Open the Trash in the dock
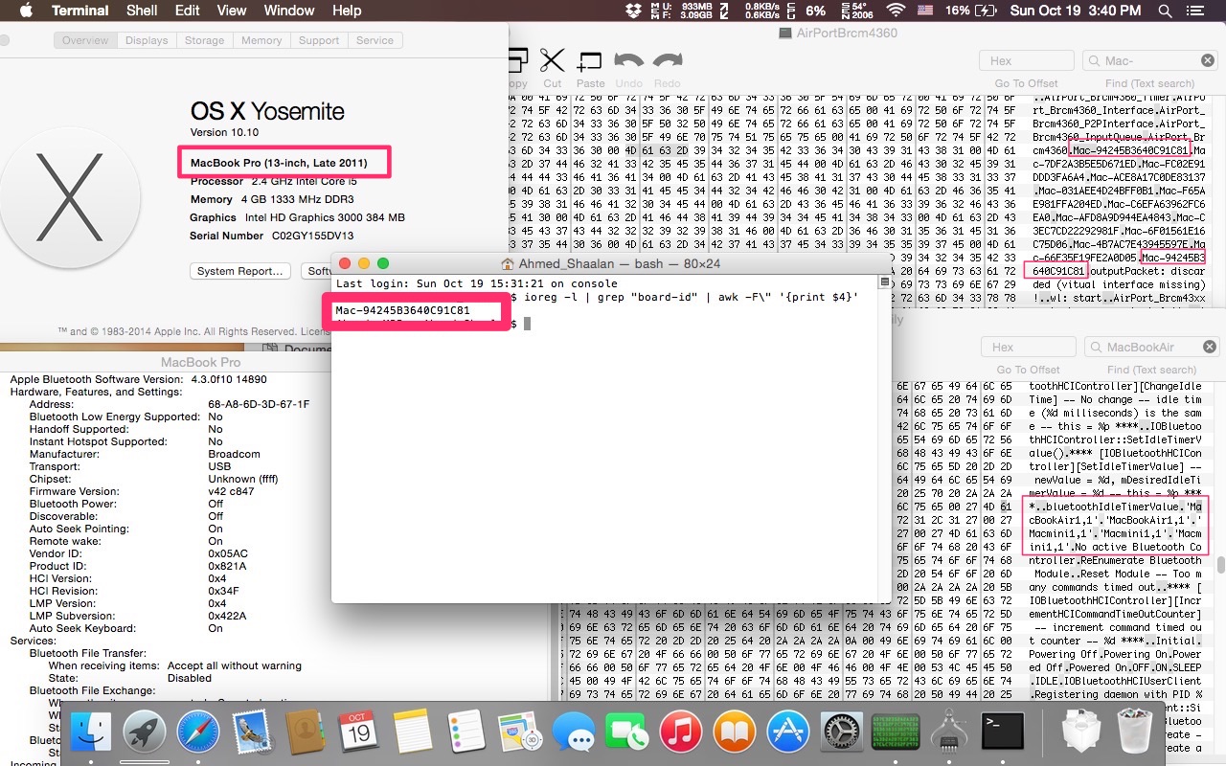The height and width of the screenshot is (766, 1226). [1136, 733]
